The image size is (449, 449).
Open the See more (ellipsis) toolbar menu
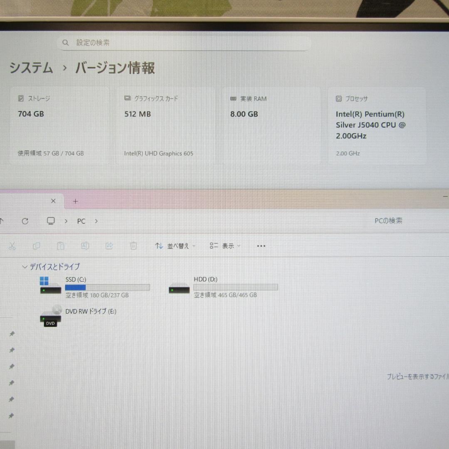(261, 246)
